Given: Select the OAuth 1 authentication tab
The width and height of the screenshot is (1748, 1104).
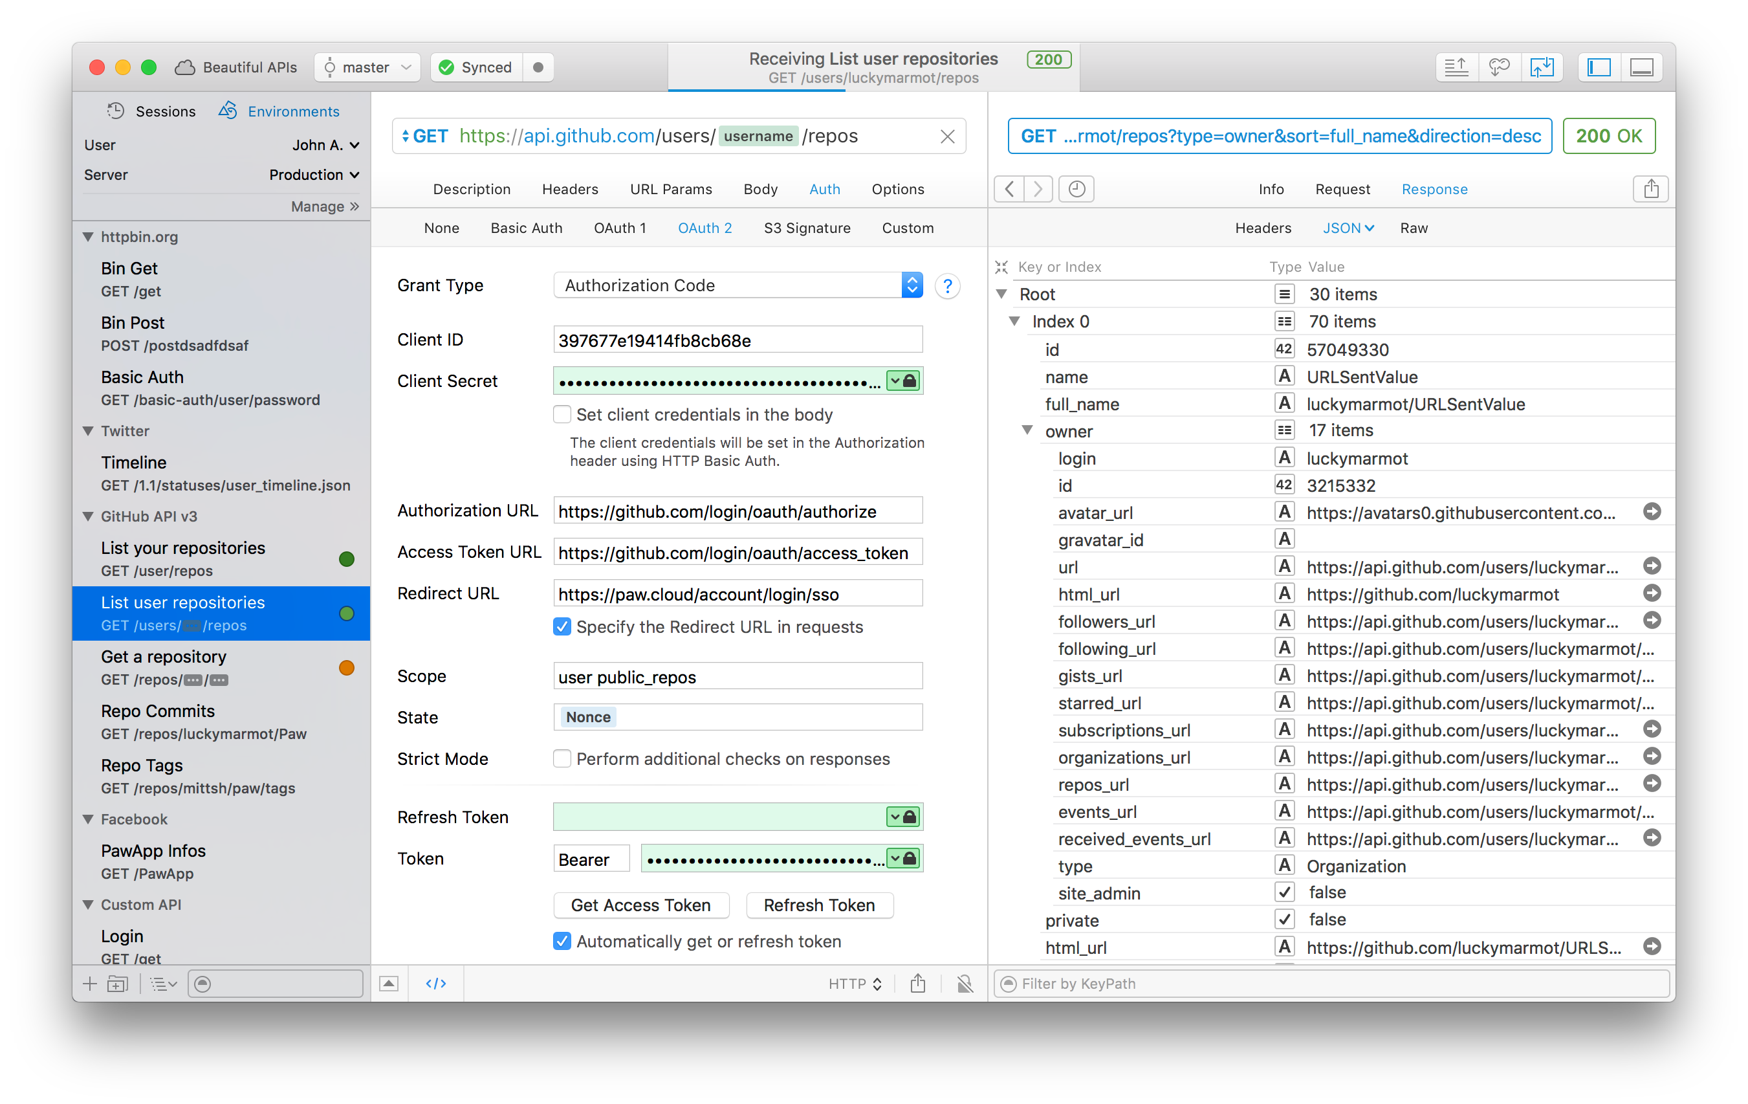Looking at the screenshot, I should [x=620, y=227].
